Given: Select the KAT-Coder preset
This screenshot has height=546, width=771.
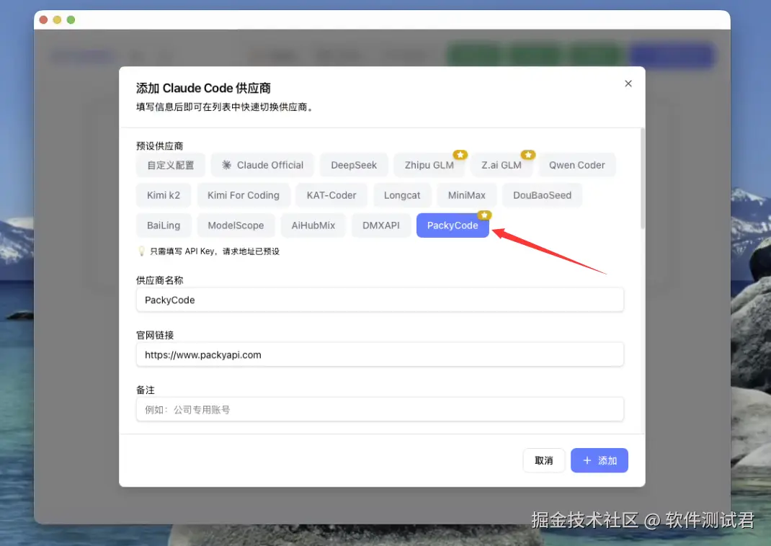Looking at the screenshot, I should point(331,195).
